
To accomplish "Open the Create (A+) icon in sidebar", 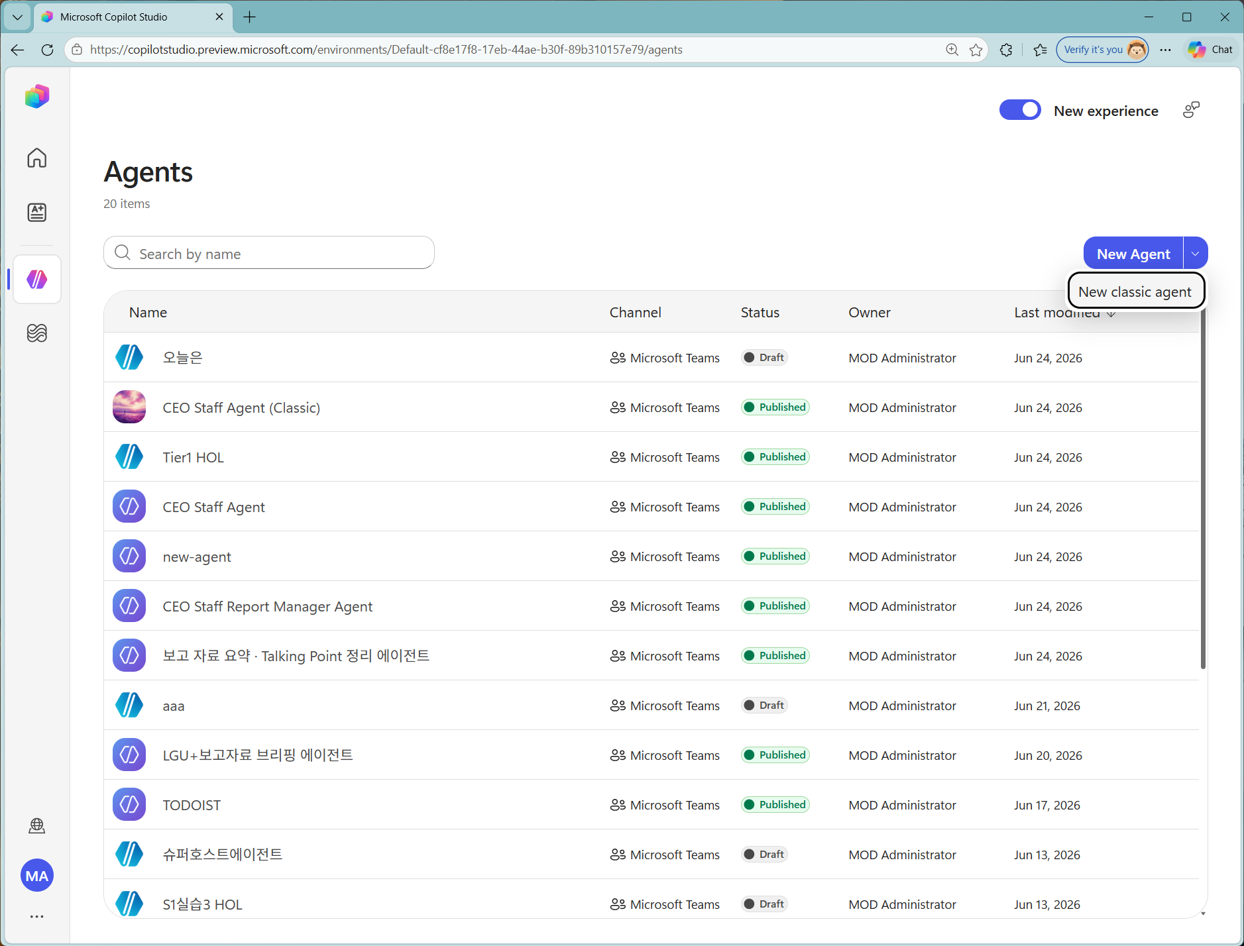I will click(37, 212).
